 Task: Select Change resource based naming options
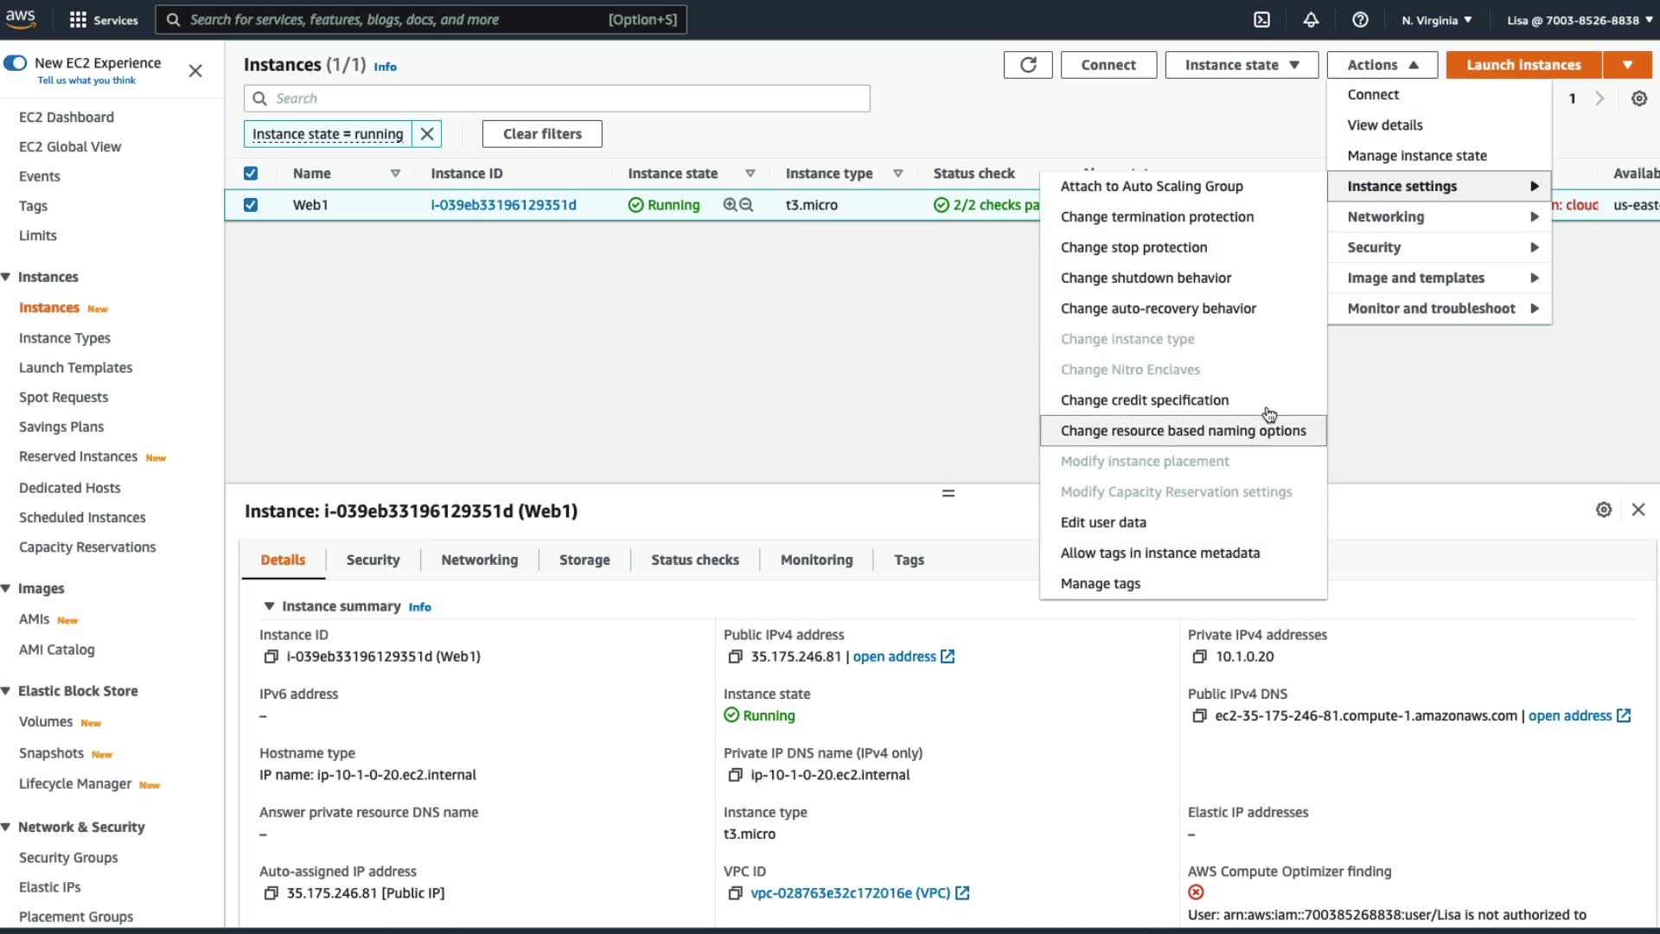(x=1182, y=431)
